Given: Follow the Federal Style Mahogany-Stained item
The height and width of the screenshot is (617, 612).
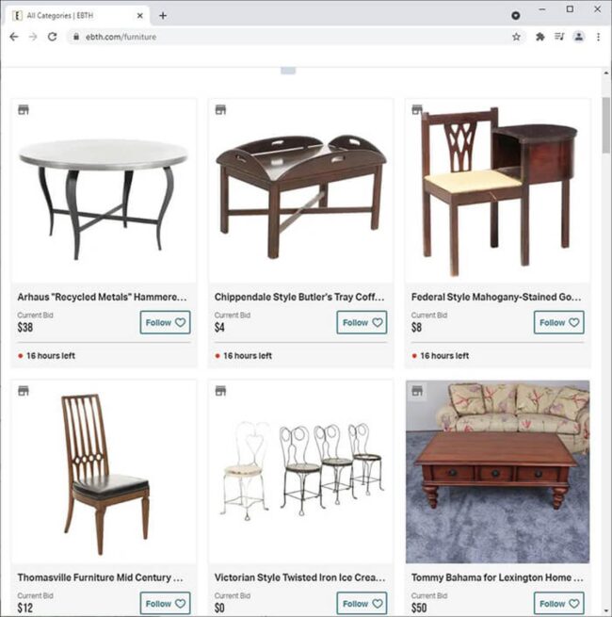Looking at the screenshot, I should coord(559,322).
